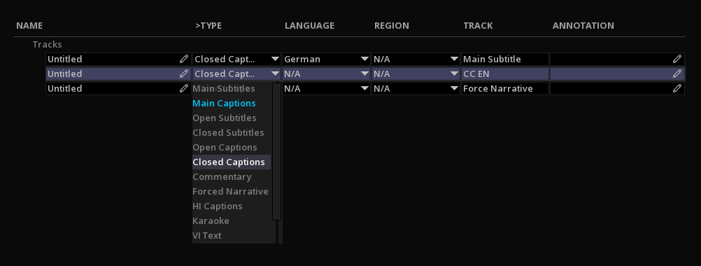The image size is (701, 266).
Task: Open the region dropdown in the Main Subtitle row
Action: (416, 59)
